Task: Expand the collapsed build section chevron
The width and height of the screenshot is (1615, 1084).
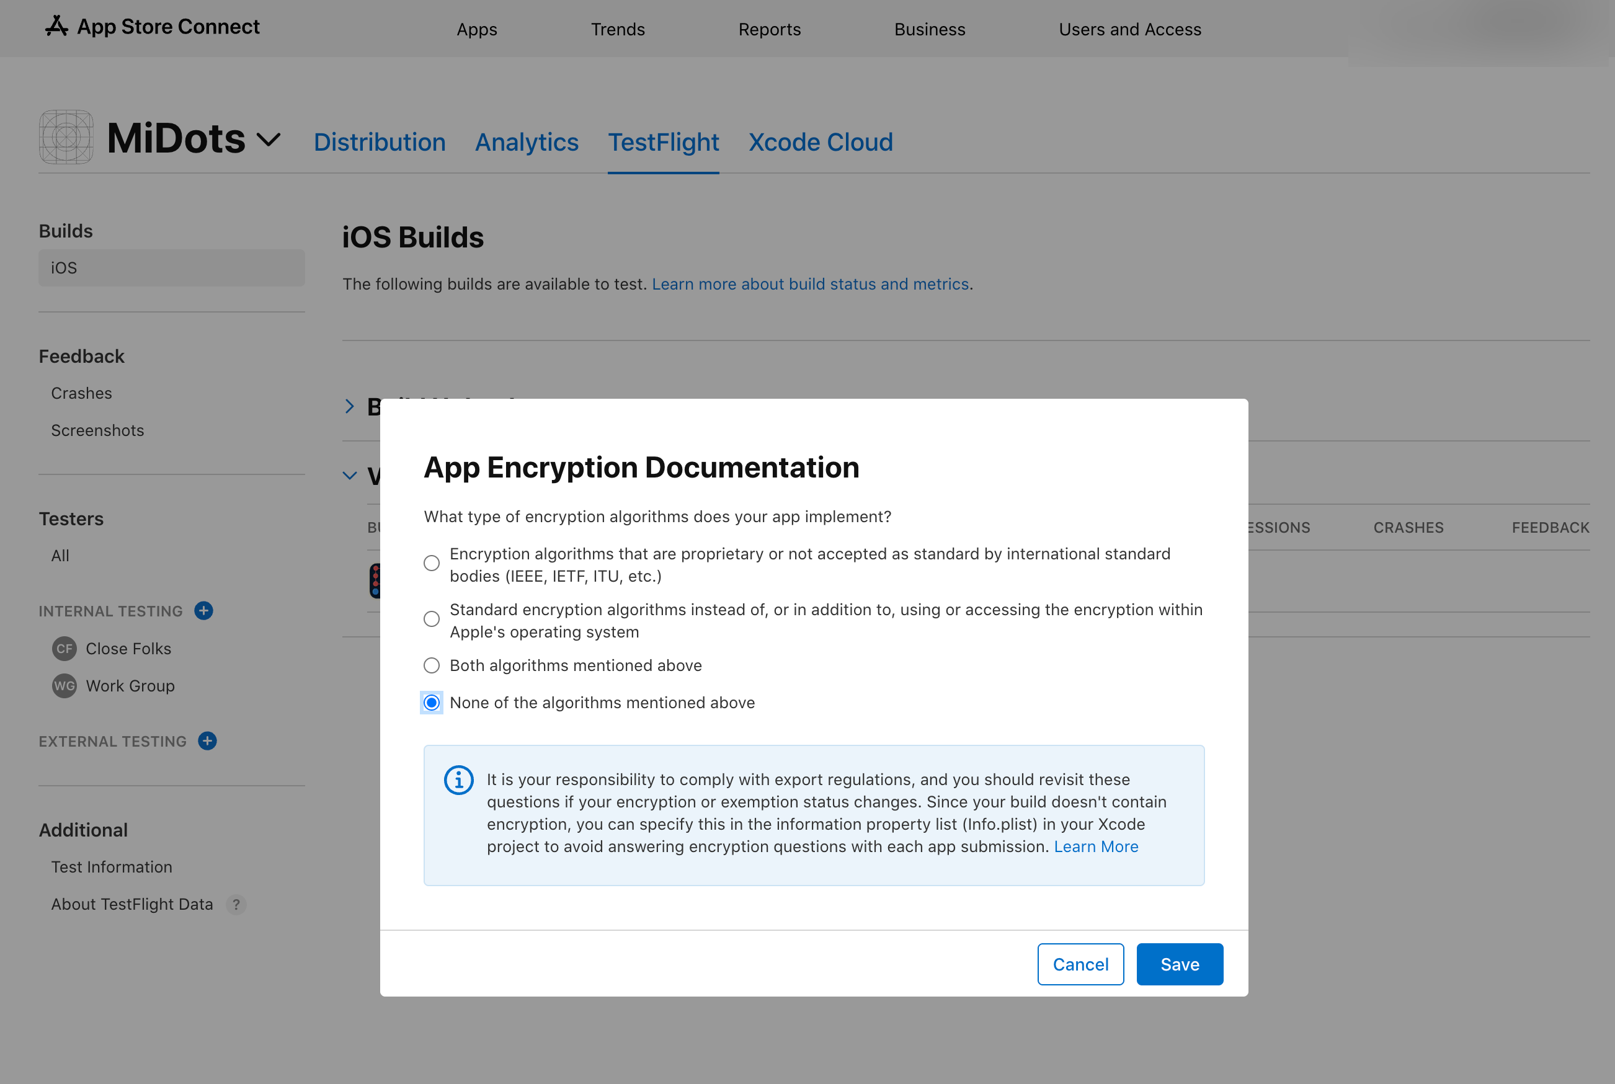Action: point(350,407)
